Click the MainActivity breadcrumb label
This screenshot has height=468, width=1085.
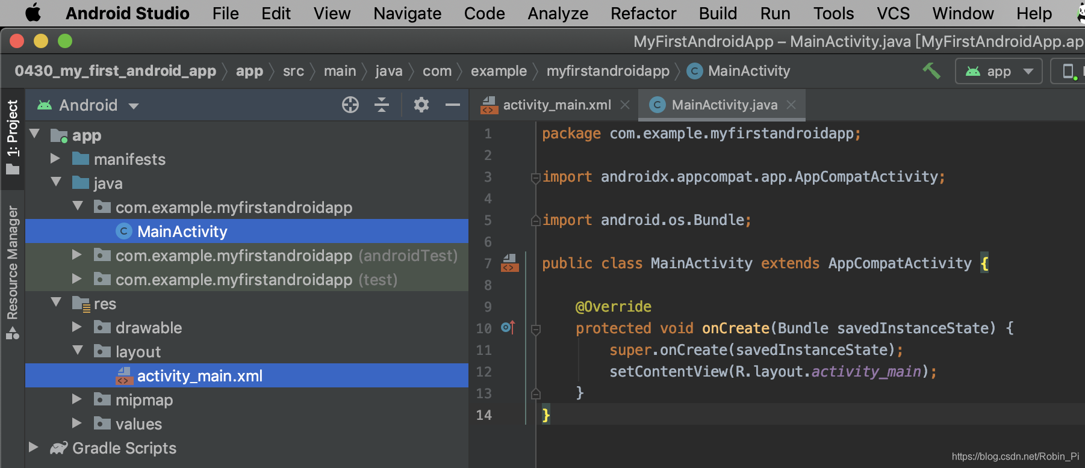(x=749, y=71)
